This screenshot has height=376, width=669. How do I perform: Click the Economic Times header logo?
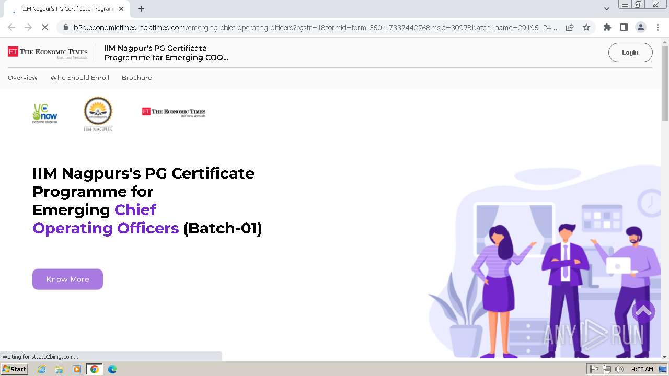tap(48, 52)
